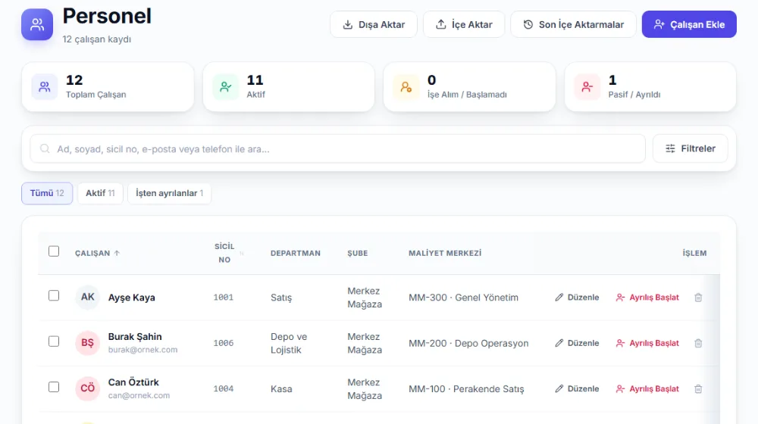The image size is (758, 424).
Task: Switch to the Aktif 11 tab
Action: 100,193
